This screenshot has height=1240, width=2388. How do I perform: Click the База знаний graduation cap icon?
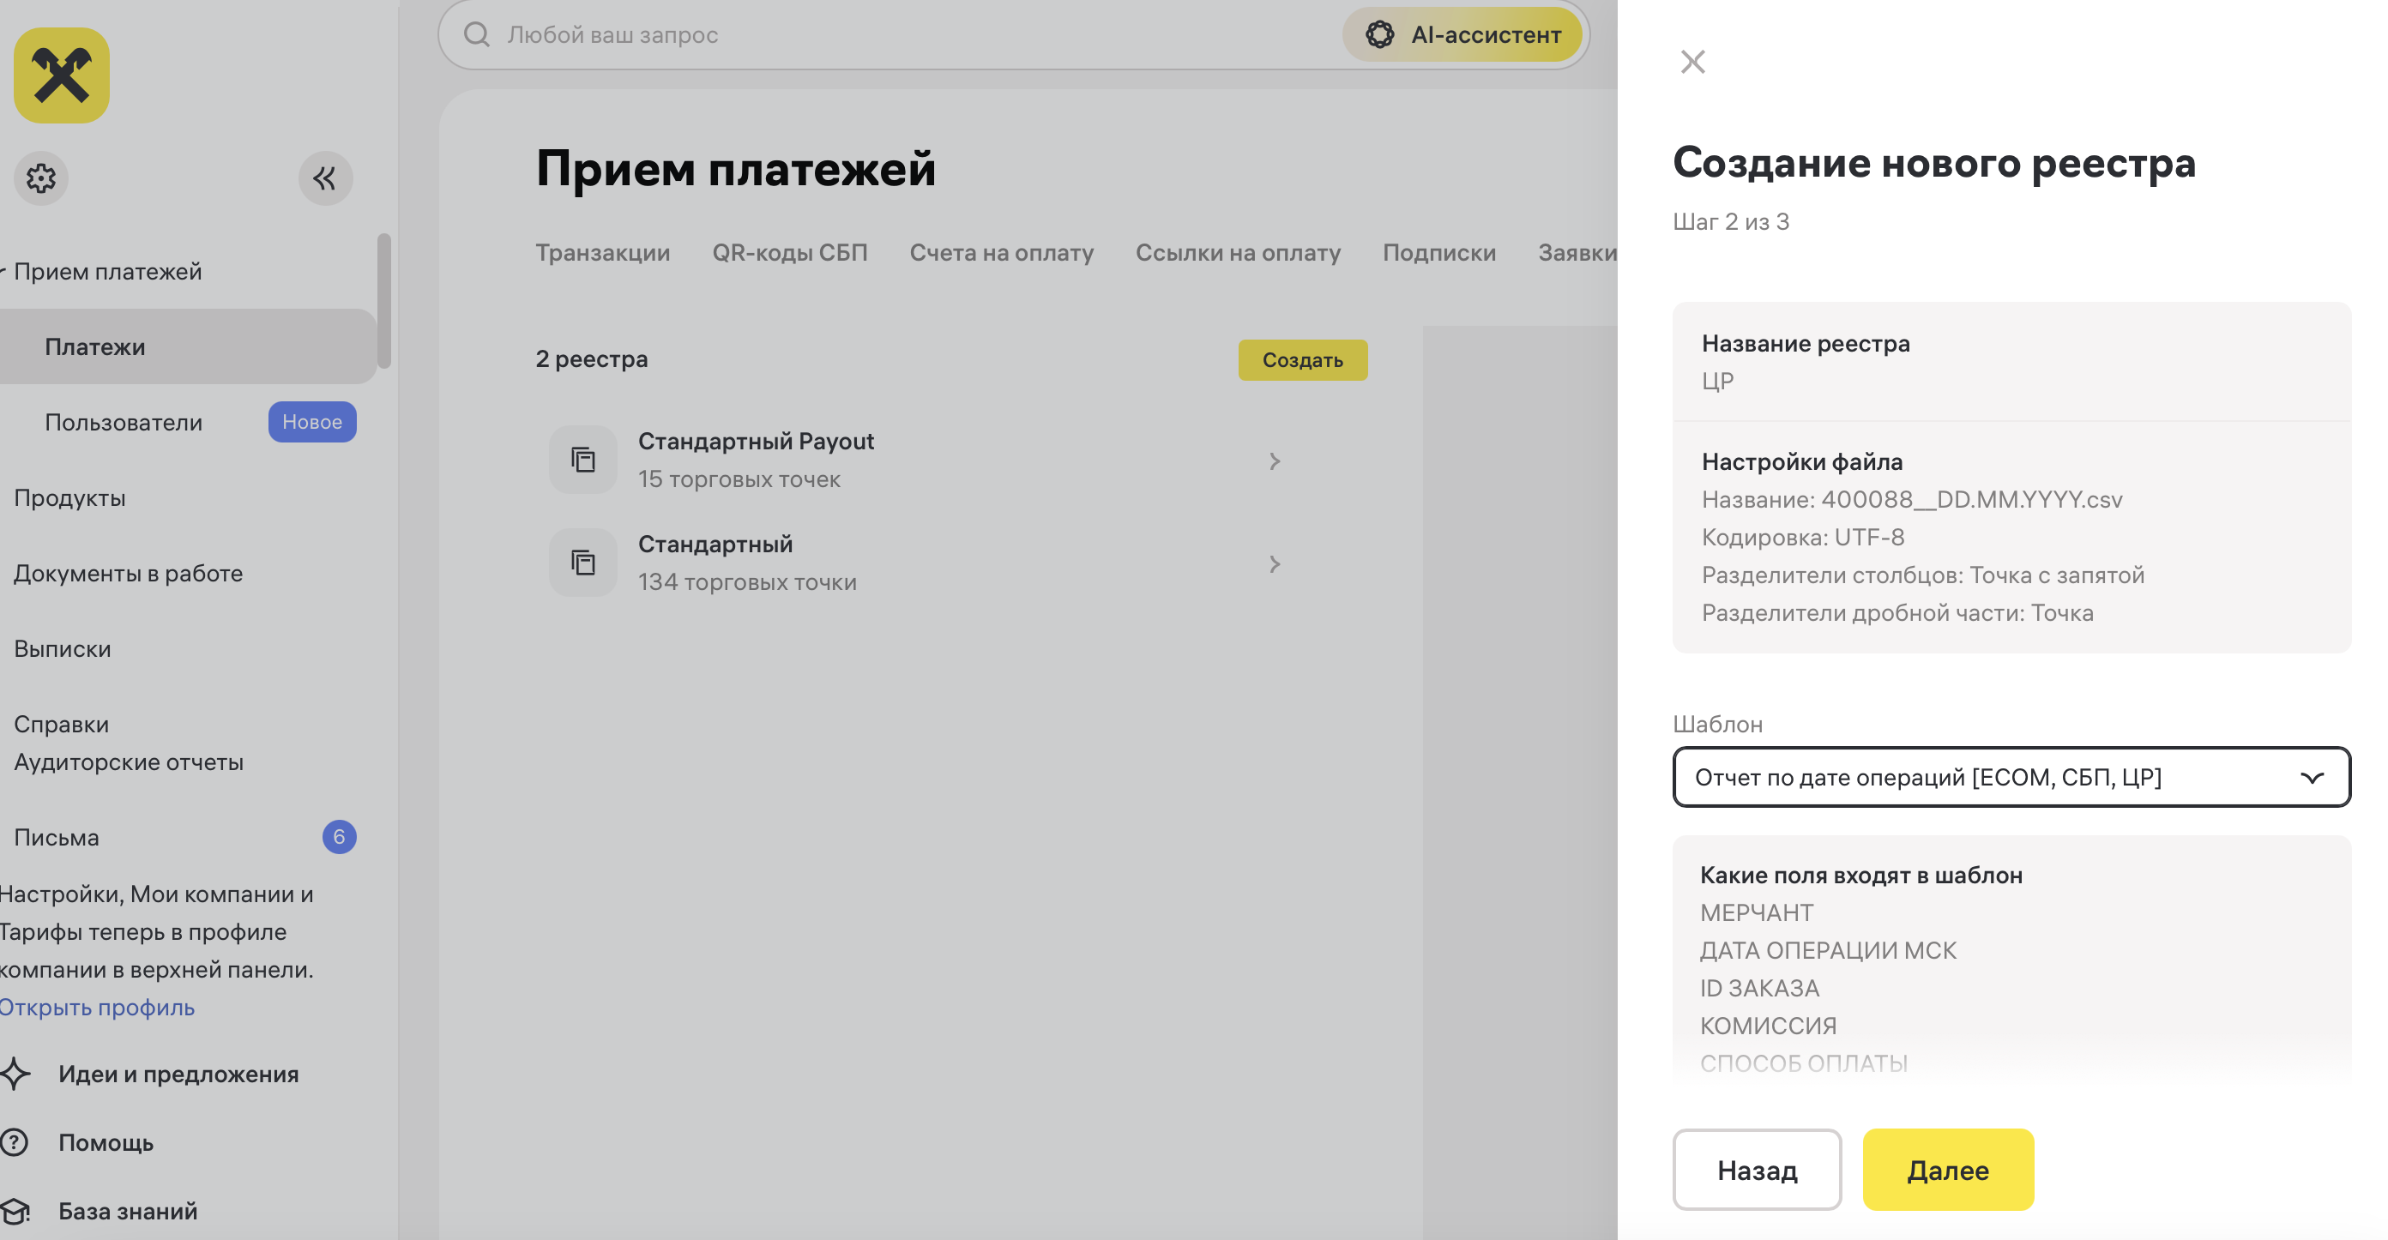coord(15,1210)
